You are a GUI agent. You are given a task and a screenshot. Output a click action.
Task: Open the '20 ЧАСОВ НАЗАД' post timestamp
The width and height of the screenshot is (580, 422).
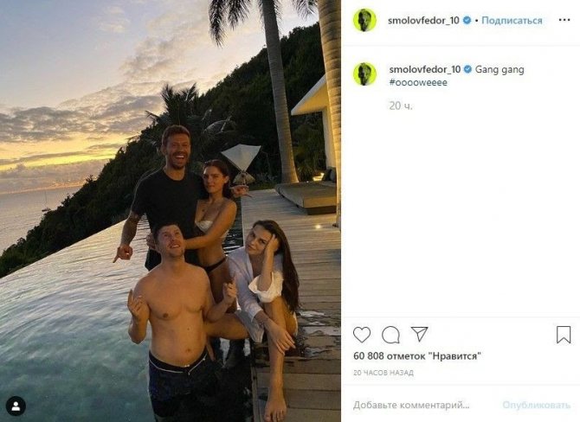(x=383, y=373)
